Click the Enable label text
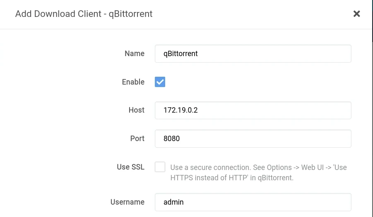 (x=133, y=82)
